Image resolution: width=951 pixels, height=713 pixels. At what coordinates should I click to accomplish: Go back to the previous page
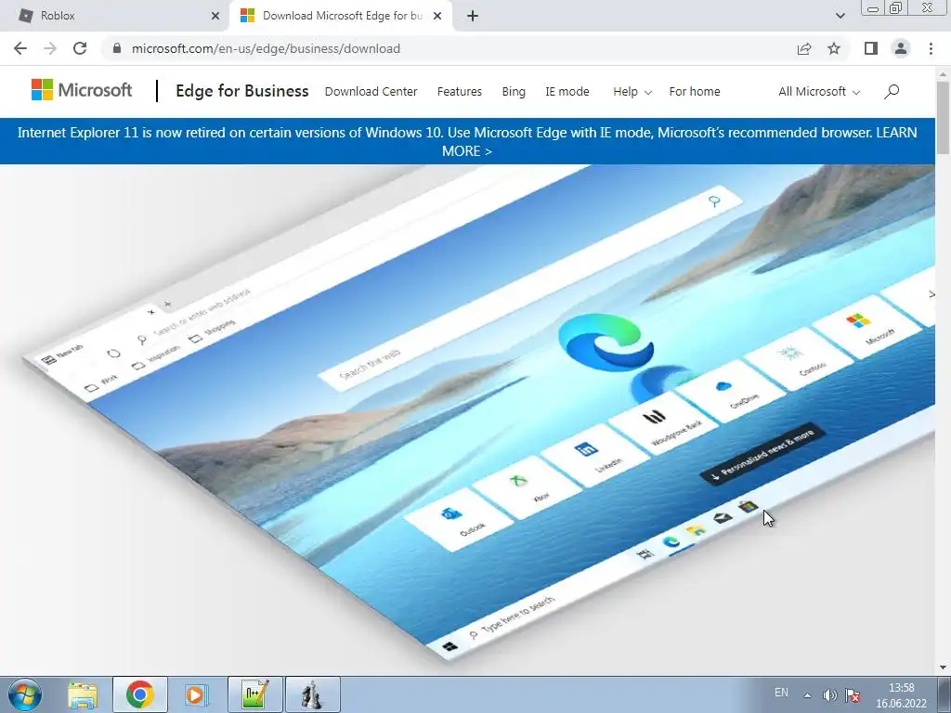(x=20, y=48)
